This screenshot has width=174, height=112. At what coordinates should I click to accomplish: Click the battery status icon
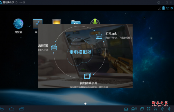click(x=164, y=8)
